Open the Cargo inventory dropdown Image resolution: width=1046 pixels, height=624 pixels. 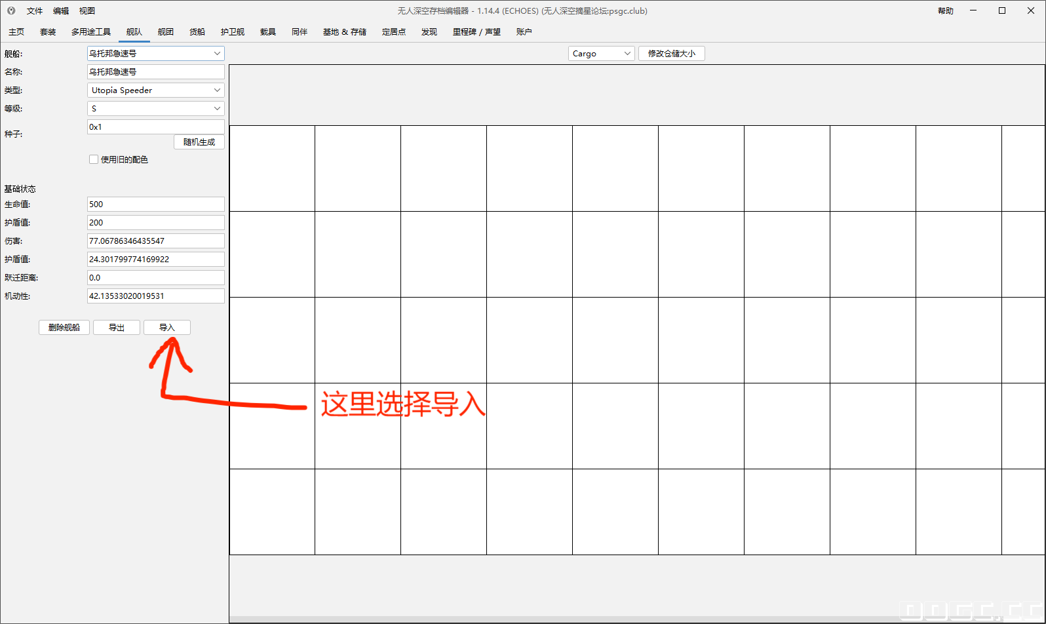pos(601,54)
